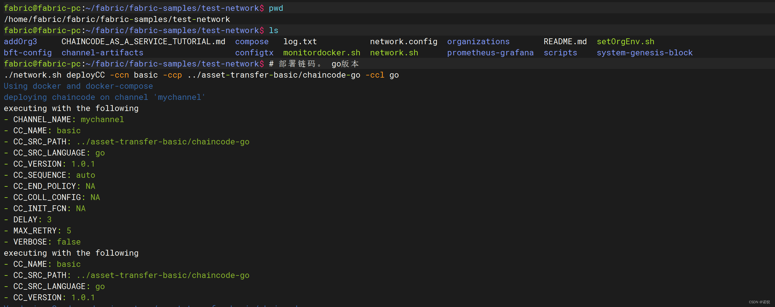775x307 pixels.
Task: Select the 'compose' directory name
Action: [x=252, y=42]
